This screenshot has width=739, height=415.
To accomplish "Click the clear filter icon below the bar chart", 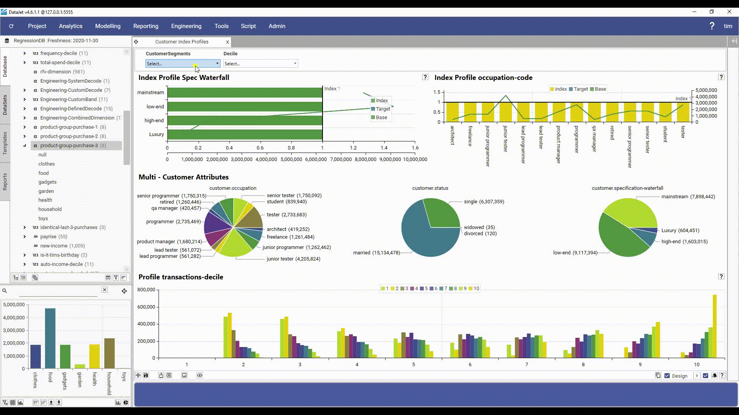I will click(5, 402).
